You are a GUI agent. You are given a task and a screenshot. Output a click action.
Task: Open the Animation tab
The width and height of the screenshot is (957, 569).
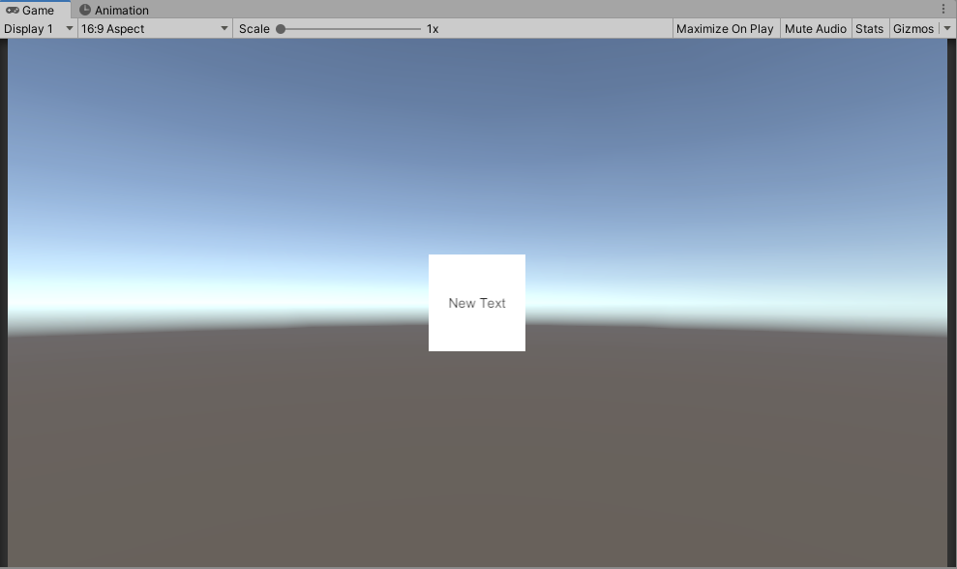coord(114,10)
